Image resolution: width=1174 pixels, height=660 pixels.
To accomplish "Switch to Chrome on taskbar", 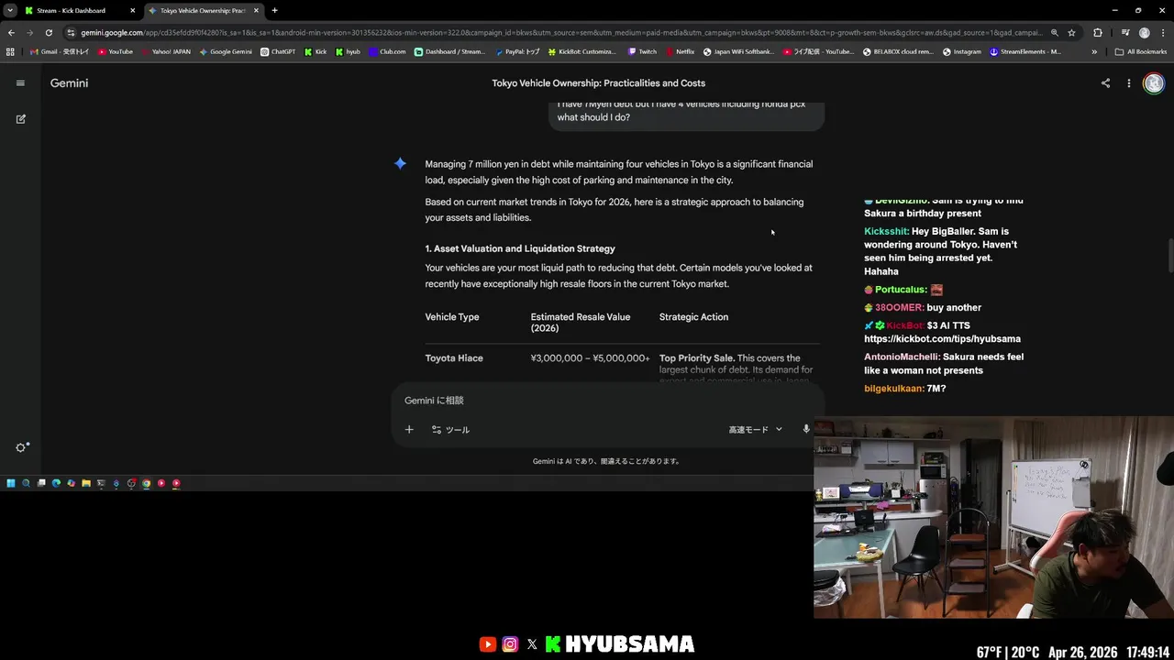I will click(146, 483).
